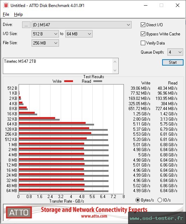
Task: Start the benchmark
Action: pos(173,62)
